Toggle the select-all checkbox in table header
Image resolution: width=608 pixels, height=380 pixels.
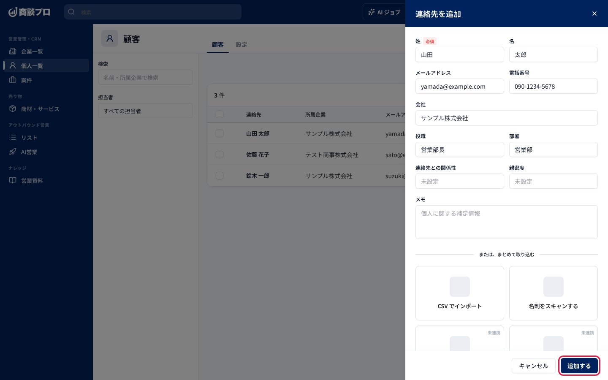click(220, 114)
